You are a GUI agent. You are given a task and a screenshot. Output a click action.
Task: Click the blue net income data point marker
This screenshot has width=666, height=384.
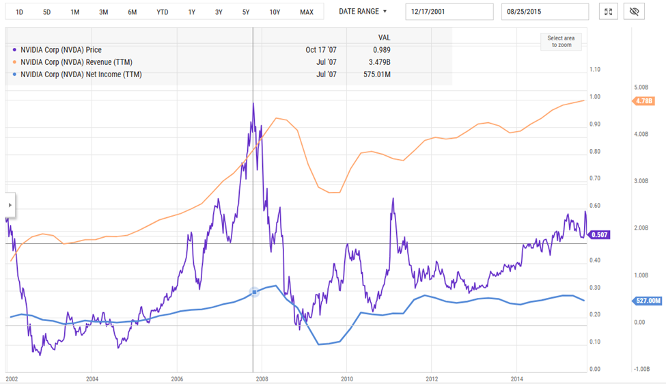click(x=255, y=292)
